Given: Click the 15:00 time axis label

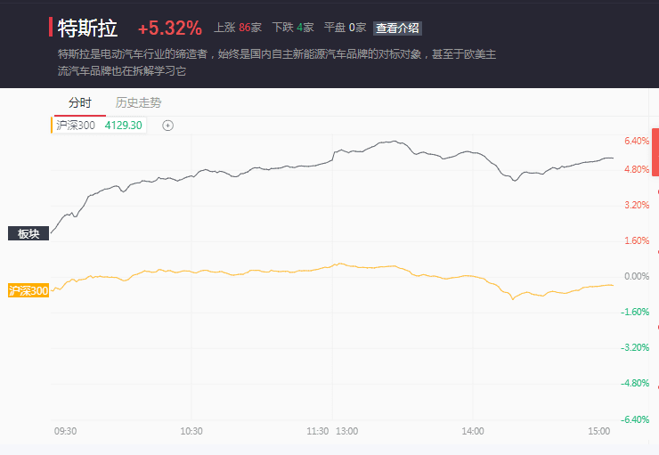Looking at the screenshot, I should (599, 431).
